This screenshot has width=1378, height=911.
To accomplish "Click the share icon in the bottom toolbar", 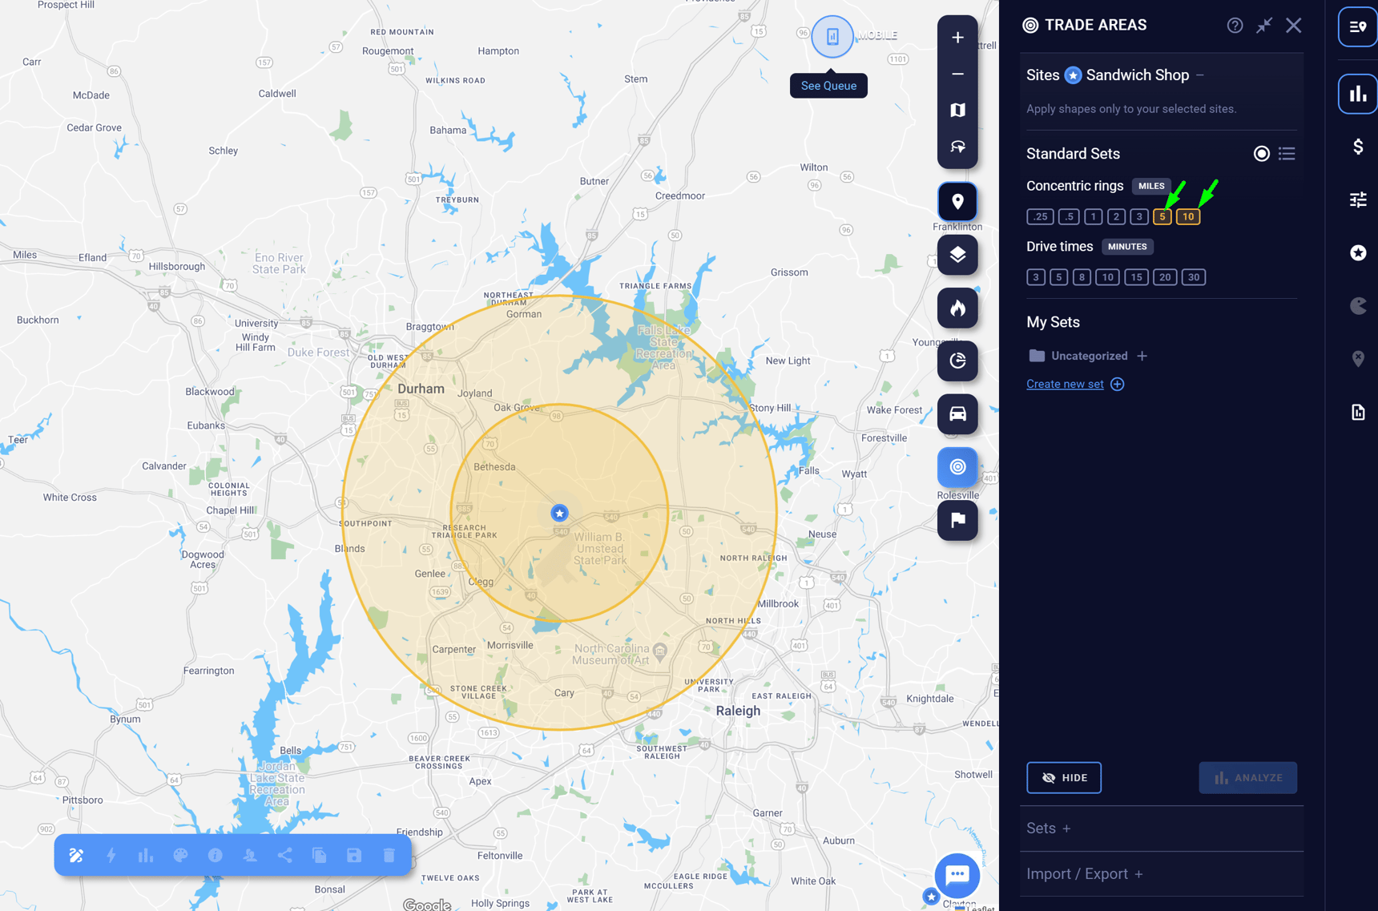I will (284, 856).
